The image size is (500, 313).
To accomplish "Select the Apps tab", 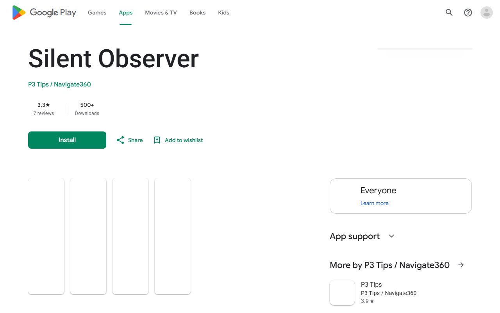I will pyautogui.click(x=126, y=13).
